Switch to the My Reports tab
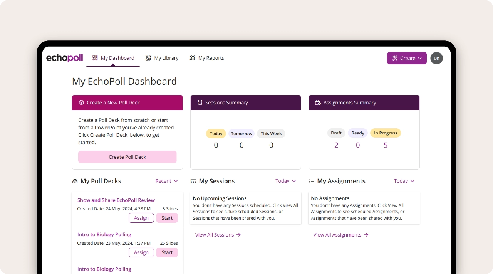The image size is (493, 274). 210,57
